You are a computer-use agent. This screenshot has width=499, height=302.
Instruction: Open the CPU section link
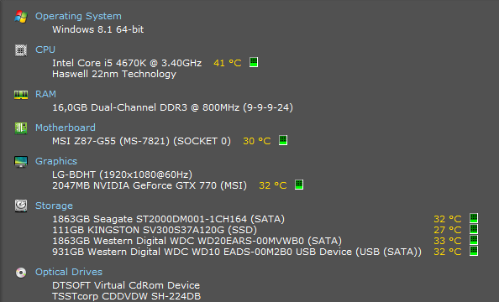pos(45,49)
